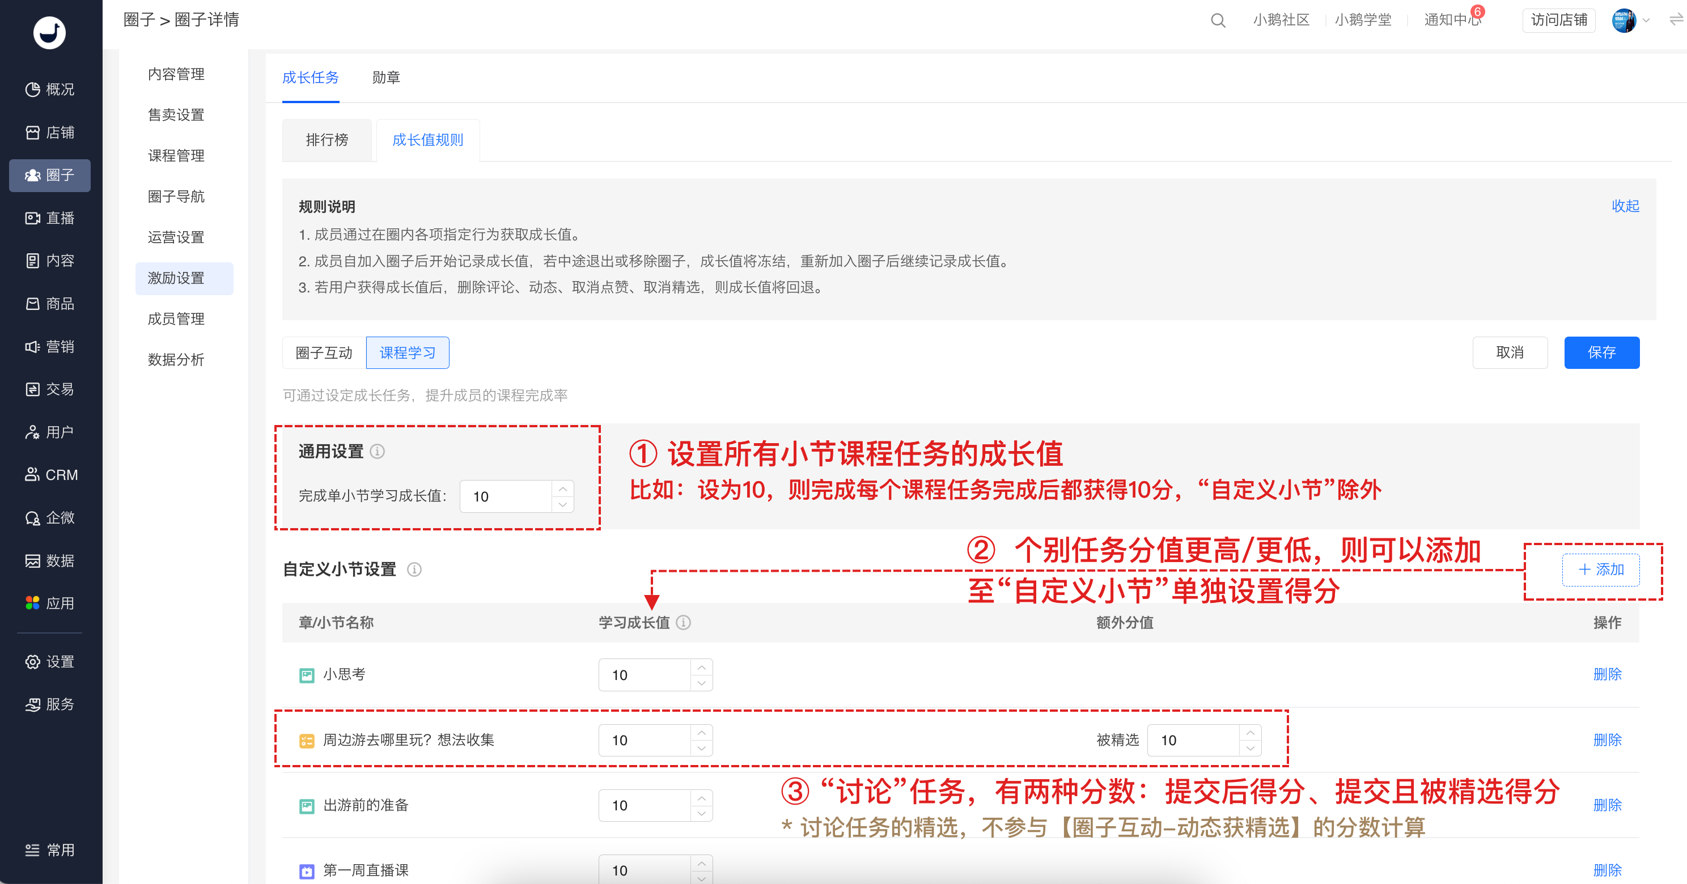
Task: Open 内容 in the sidebar
Action: [x=50, y=261]
